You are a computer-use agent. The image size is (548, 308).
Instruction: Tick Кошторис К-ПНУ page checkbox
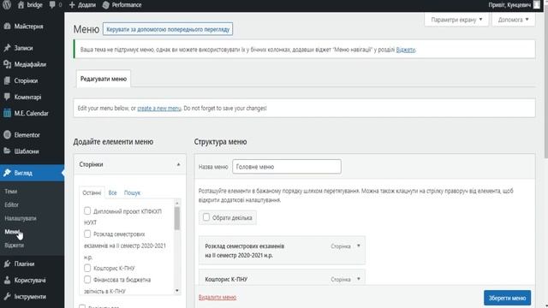(87, 268)
